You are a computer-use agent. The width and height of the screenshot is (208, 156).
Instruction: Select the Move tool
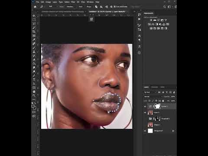[34, 16]
